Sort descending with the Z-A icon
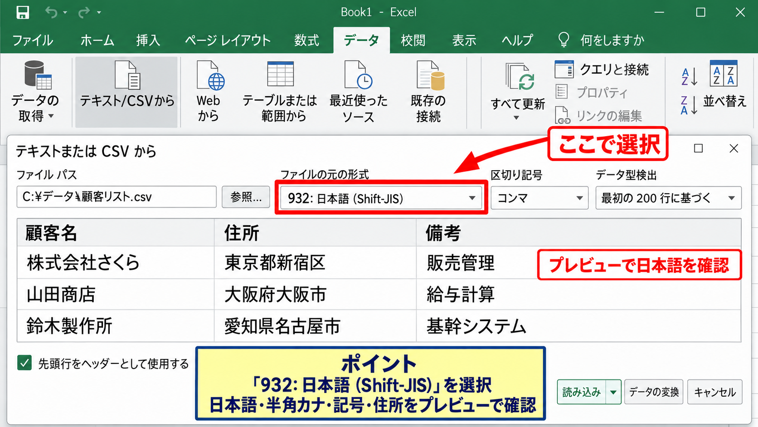 [x=689, y=105]
